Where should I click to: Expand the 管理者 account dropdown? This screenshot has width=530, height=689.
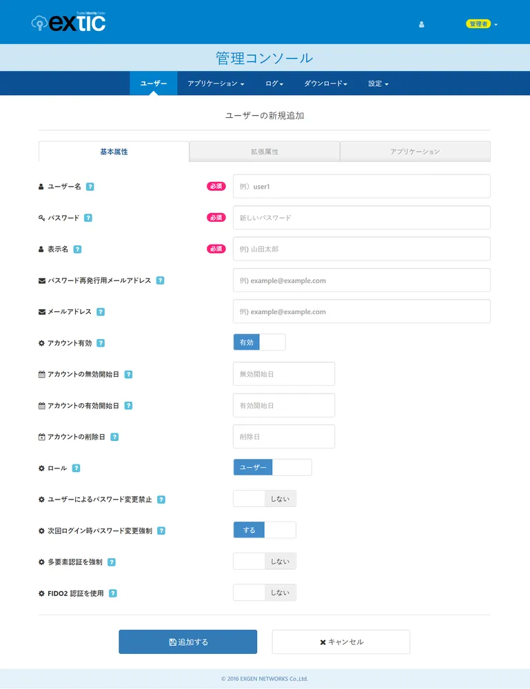(x=482, y=24)
